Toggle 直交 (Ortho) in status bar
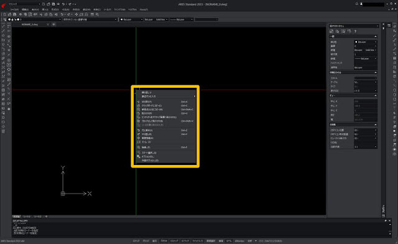The height and width of the screenshot is (244, 398). 154,241
